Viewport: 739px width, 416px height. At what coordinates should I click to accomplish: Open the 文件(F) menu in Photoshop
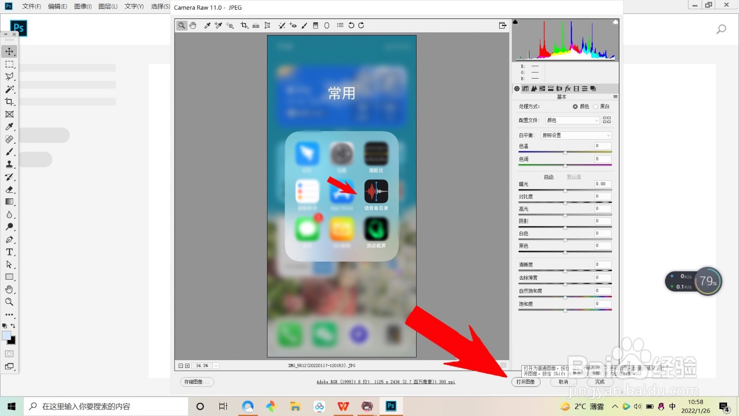31,6
